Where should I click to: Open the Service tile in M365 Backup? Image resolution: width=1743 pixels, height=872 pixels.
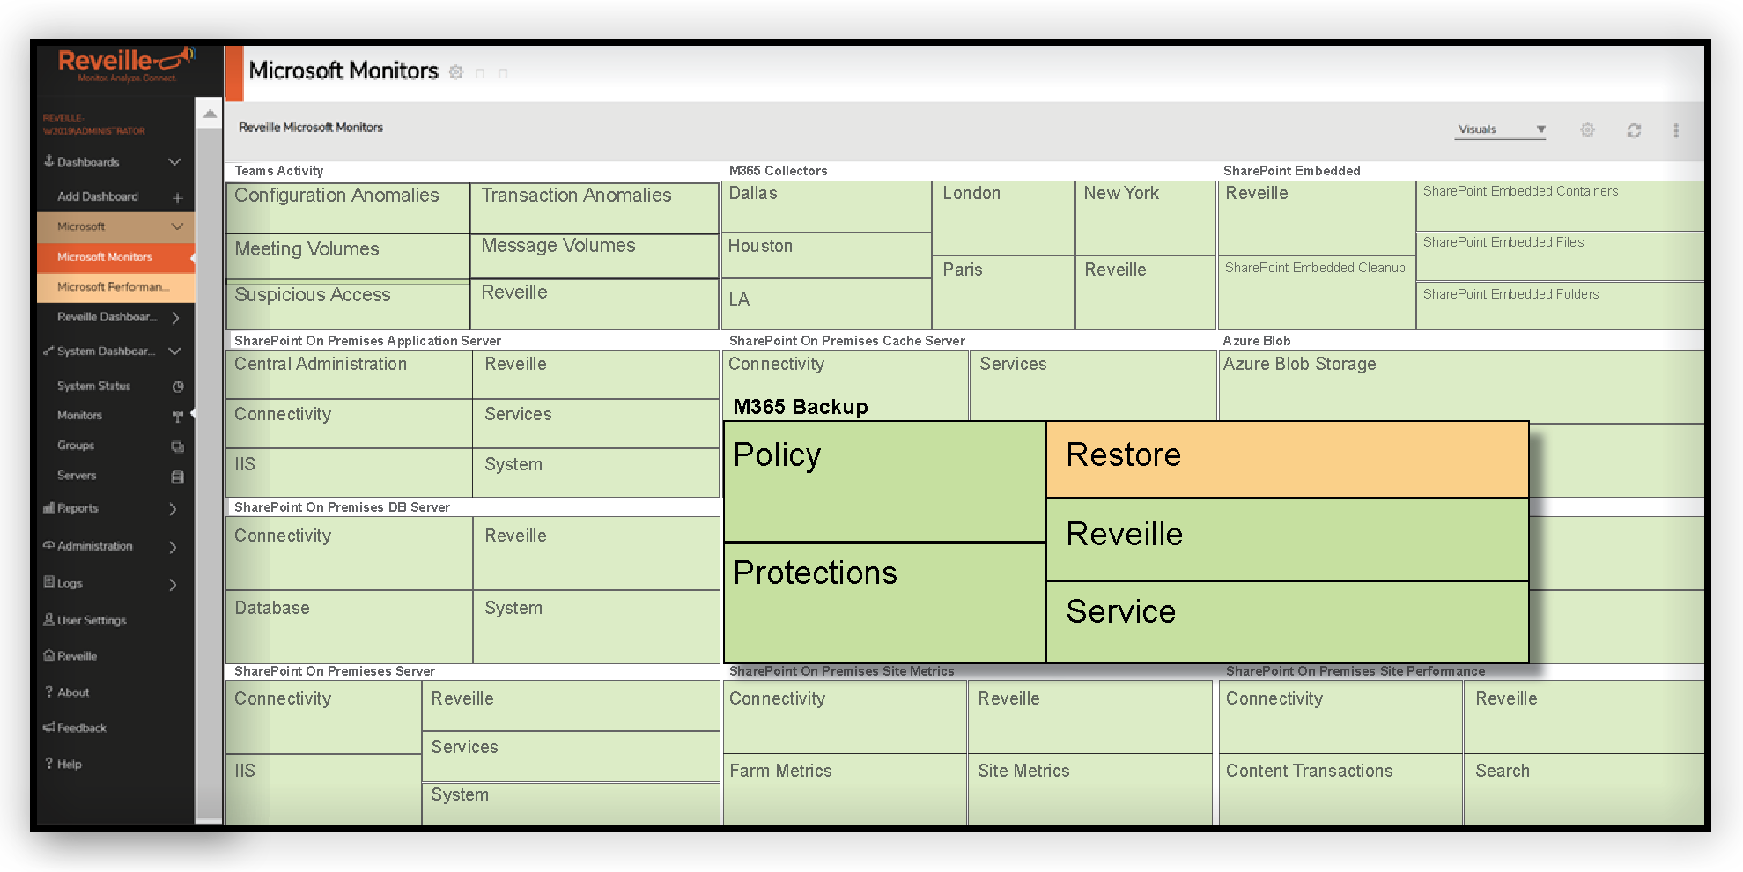pyautogui.click(x=1287, y=622)
